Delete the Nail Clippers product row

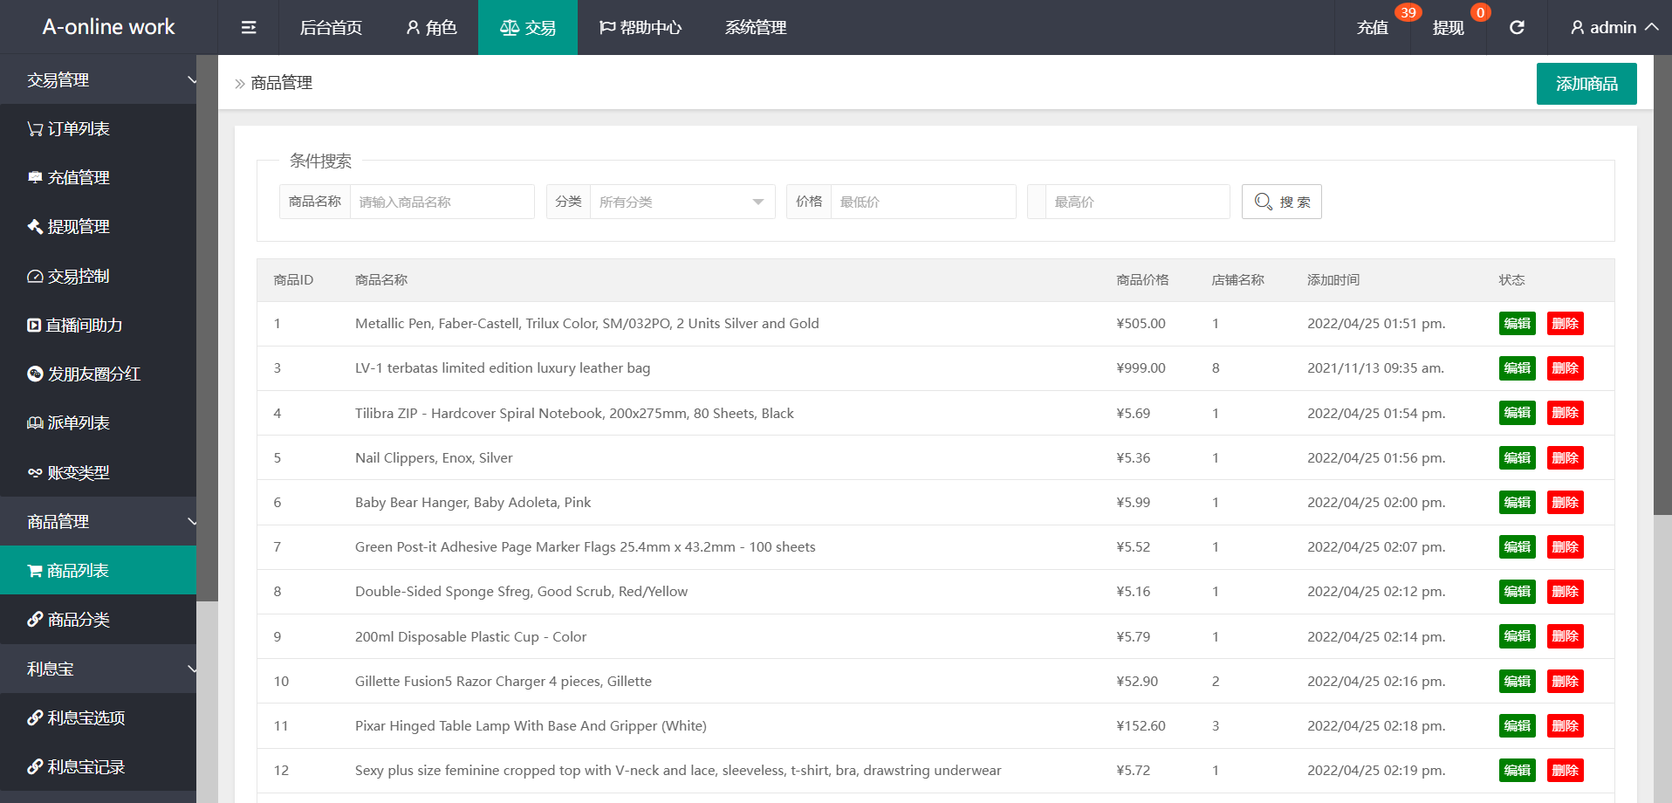[1565, 458]
